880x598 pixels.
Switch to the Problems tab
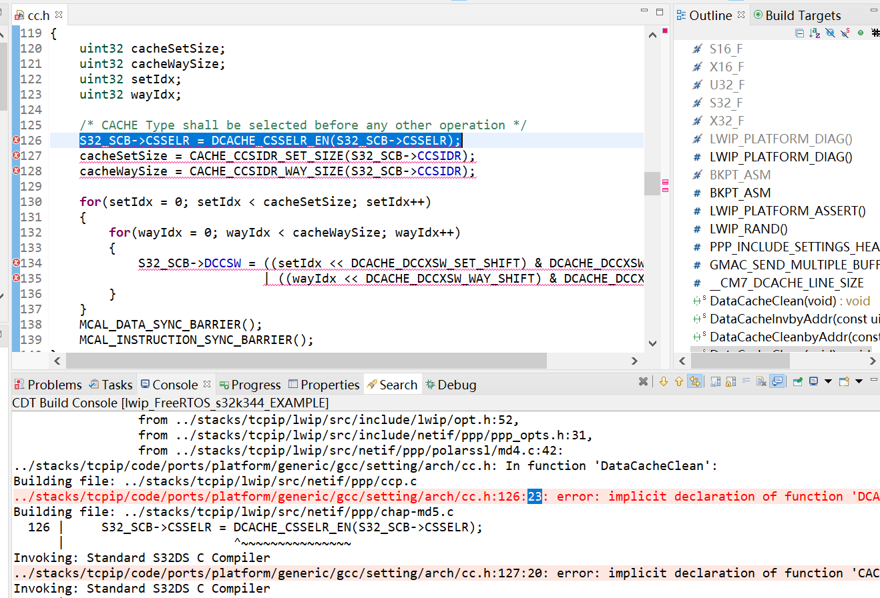[x=53, y=384]
